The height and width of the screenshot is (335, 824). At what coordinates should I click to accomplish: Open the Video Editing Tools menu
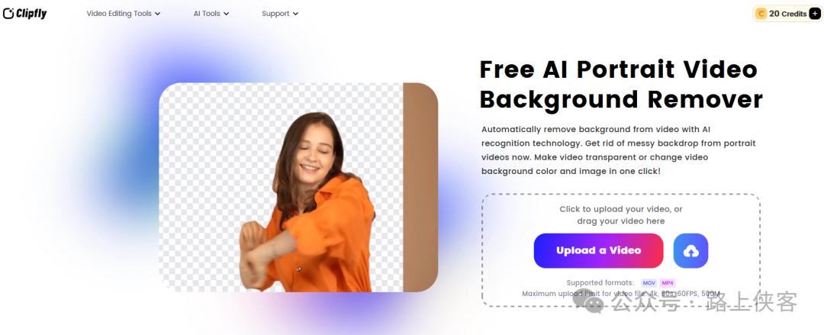pyautogui.click(x=124, y=14)
